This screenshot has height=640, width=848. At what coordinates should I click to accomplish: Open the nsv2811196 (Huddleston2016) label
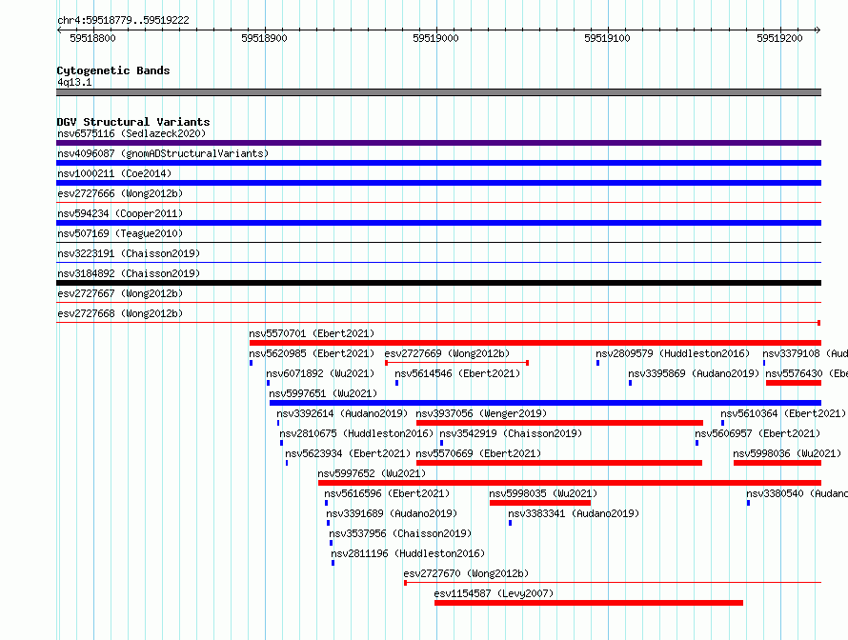pos(408,553)
